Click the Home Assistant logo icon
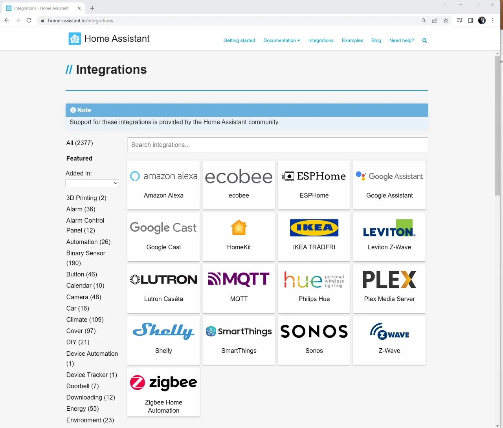The width and height of the screenshot is (503, 428). [x=75, y=38]
